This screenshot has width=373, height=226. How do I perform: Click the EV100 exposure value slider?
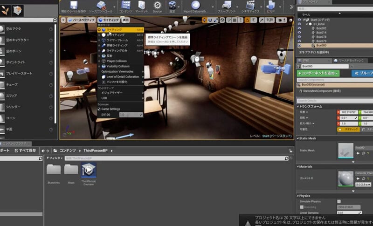pos(131,115)
